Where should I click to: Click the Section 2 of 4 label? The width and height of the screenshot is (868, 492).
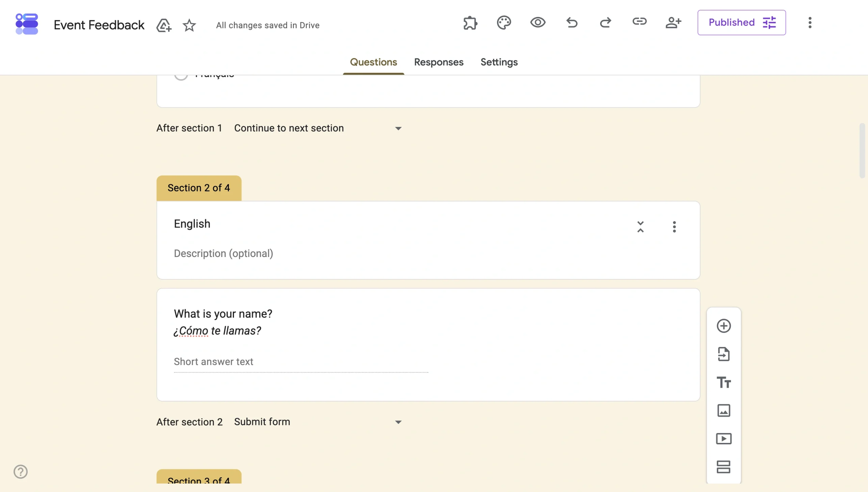199,188
